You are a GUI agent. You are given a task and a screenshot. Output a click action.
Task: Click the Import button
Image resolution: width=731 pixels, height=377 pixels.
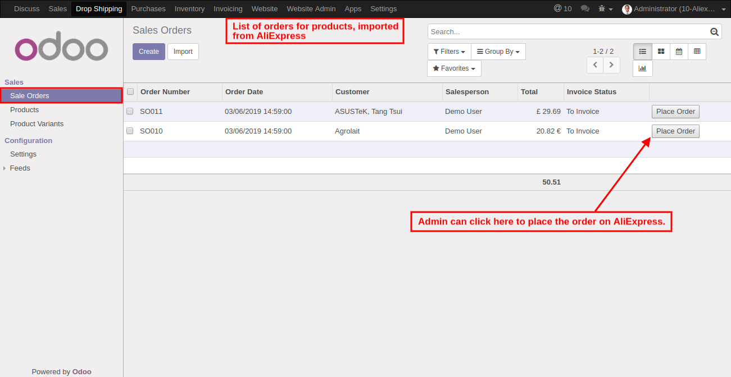pos(183,52)
